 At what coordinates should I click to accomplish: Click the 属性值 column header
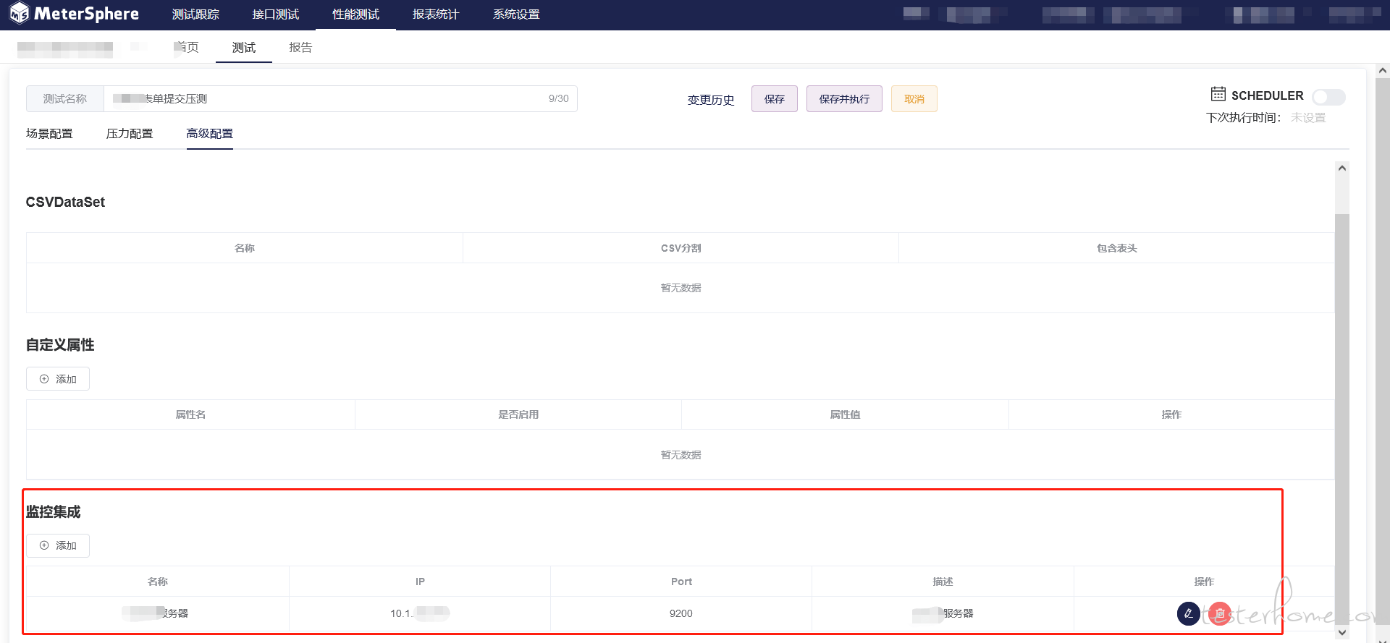tap(845, 414)
